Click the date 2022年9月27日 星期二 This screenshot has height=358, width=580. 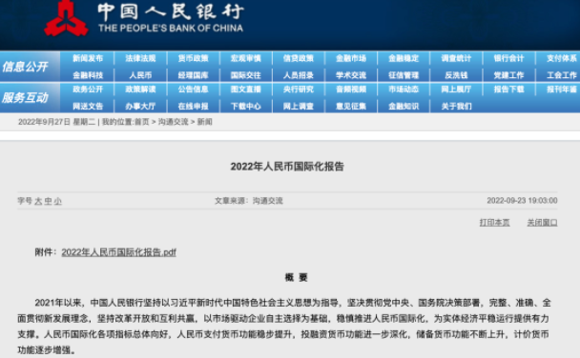[x=56, y=122]
